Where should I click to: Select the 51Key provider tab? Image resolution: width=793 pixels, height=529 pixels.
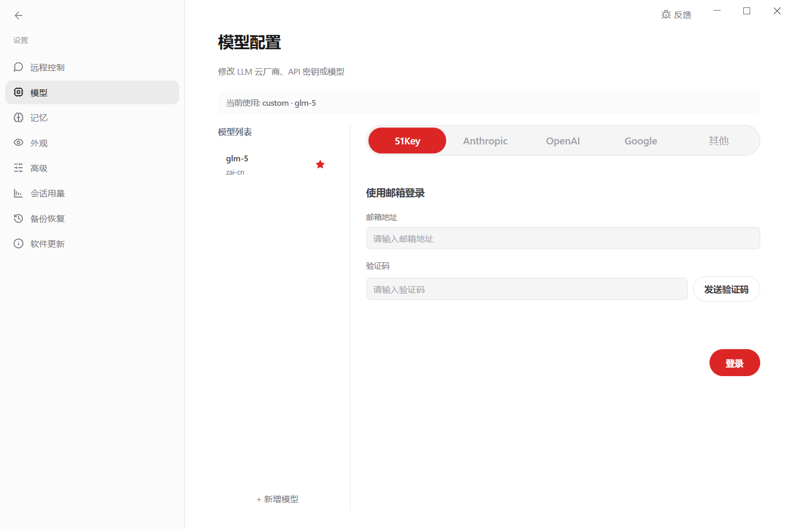point(408,141)
